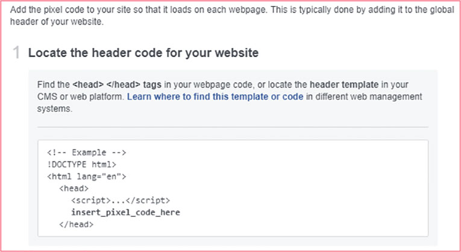Click the closing </head> tag in example
Viewport: 461px width, 252px height.
(76, 224)
